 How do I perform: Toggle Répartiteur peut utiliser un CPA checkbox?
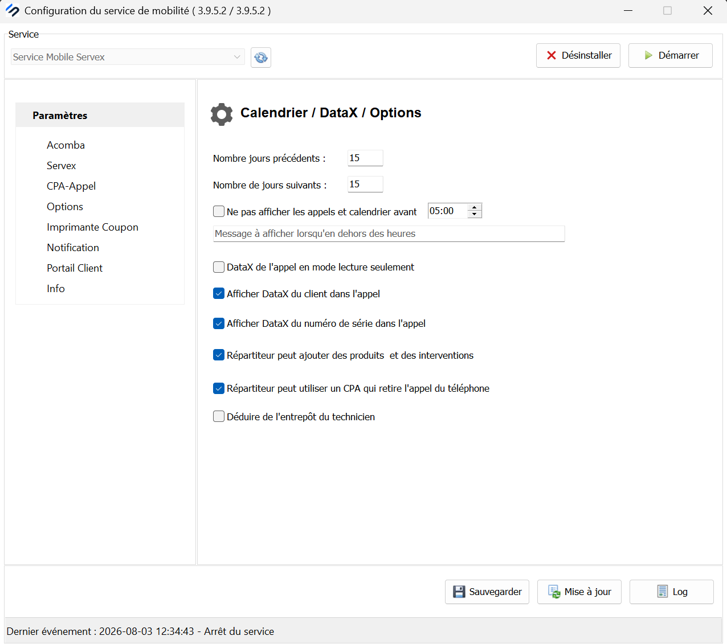pos(219,388)
